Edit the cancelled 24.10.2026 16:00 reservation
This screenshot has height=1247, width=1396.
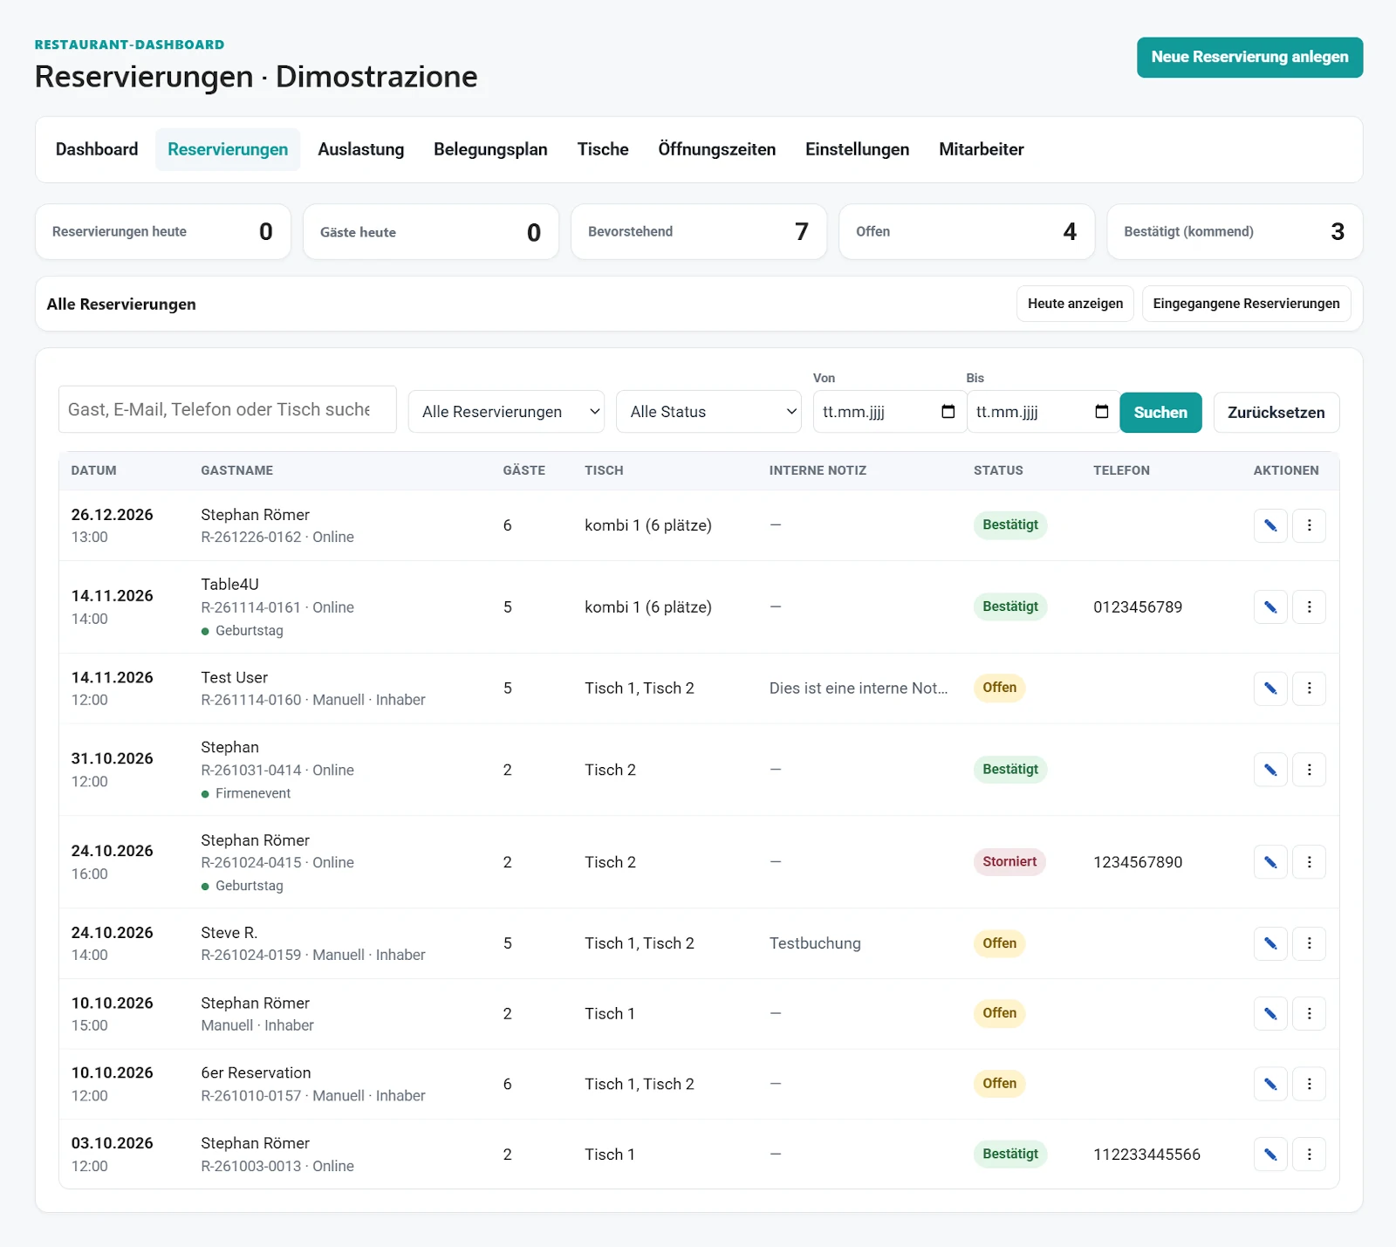[x=1270, y=862]
